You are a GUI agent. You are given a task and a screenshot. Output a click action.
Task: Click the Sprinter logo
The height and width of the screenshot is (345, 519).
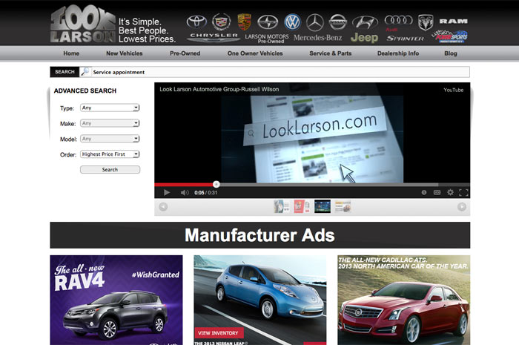(405, 39)
